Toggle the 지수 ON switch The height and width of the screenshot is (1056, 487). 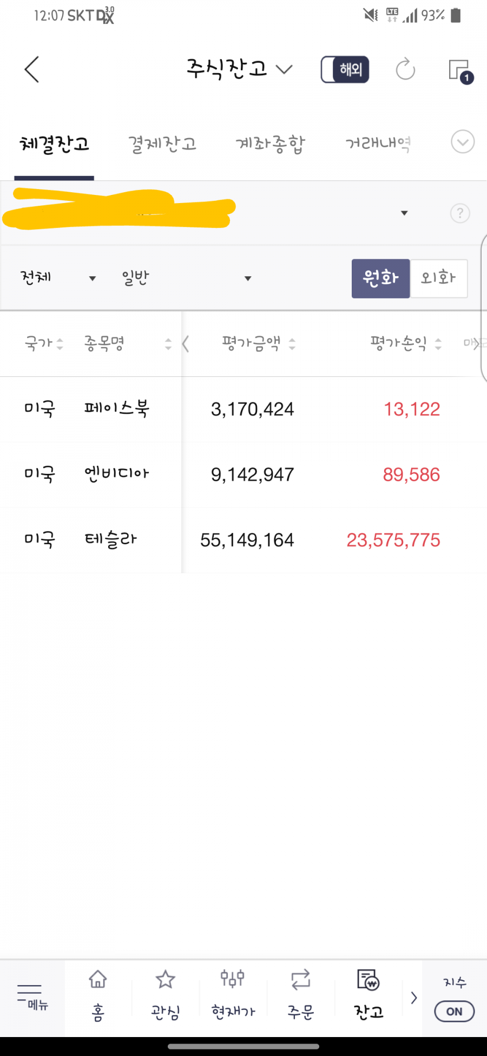pyautogui.click(x=454, y=1011)
